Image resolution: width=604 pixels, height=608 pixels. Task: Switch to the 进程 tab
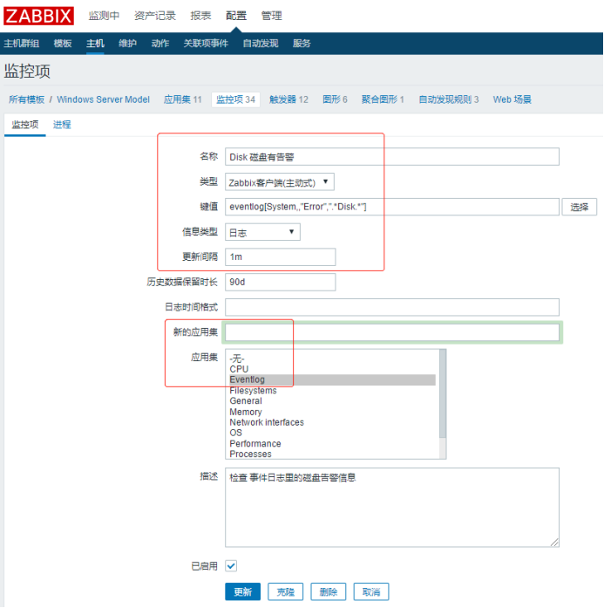[x=62, y=125]
